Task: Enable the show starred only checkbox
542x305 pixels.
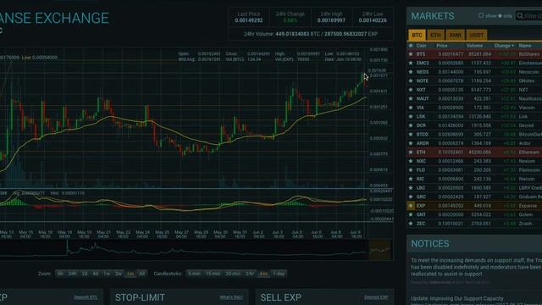Action: point(481,15)
